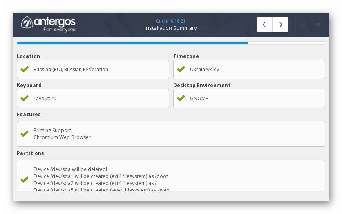Select the 'Ukraine/Kiev' timezone text
The width and height of the screenshot is (342, 214).
[204, 70]
